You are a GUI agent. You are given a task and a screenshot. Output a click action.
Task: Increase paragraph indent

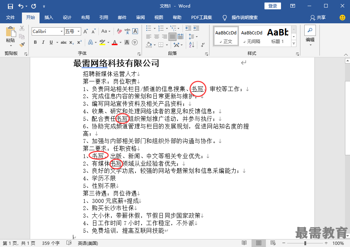click(196, 28)
